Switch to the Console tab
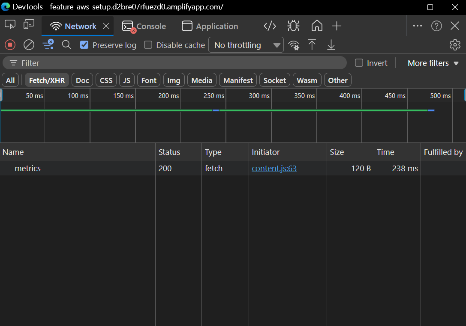 click(144, 26)
